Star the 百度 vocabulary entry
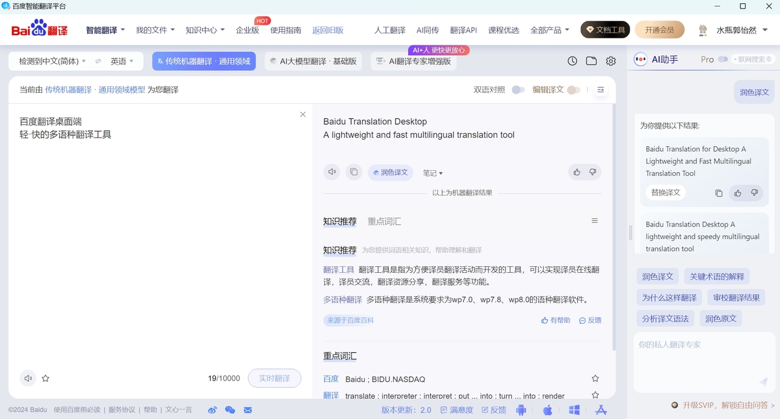The image size is (780, 419). [595, 377]
